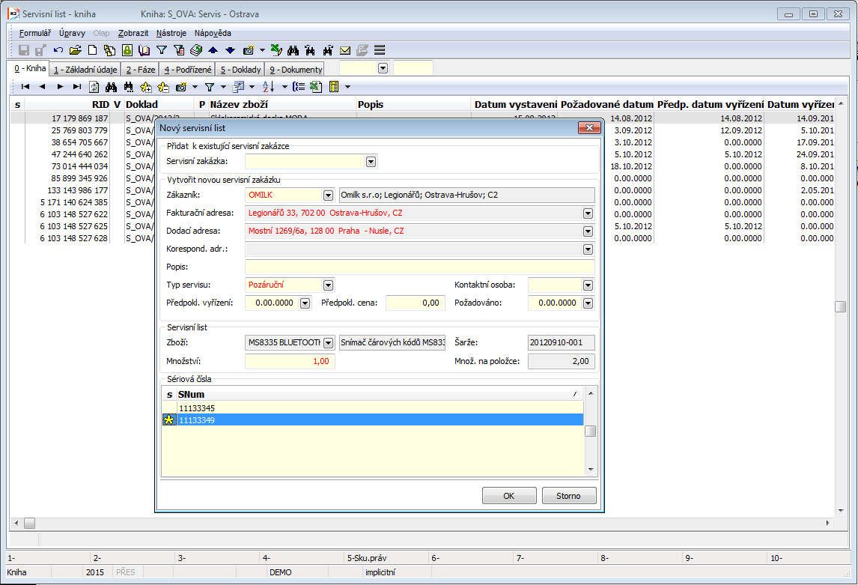858x585 pixels.
Task: Click the blue up arrow icon
Action: pyautogui.click(x=213, y=50)
